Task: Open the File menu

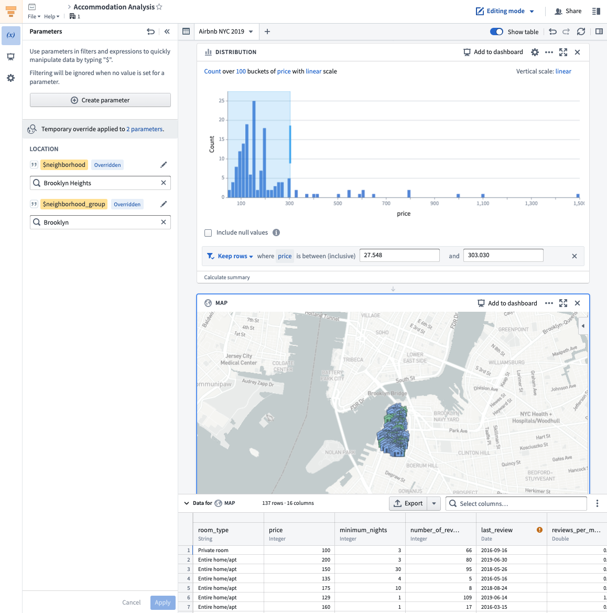Action: pyautogui.click(x=34, y=16)
